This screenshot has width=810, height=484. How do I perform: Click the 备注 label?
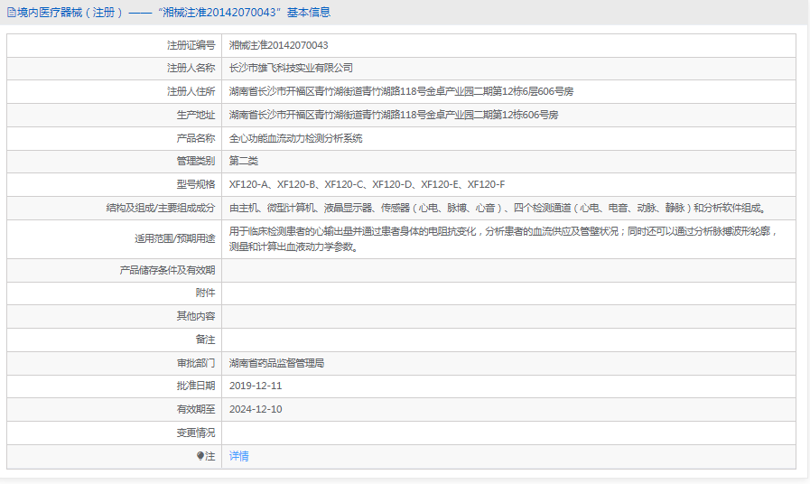pyautogui.click(x=205, y=340)
